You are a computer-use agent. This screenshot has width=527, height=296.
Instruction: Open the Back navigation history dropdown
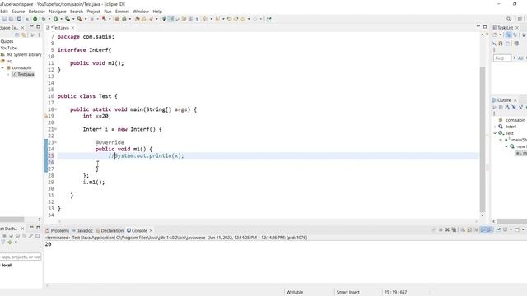click(249, 19)
